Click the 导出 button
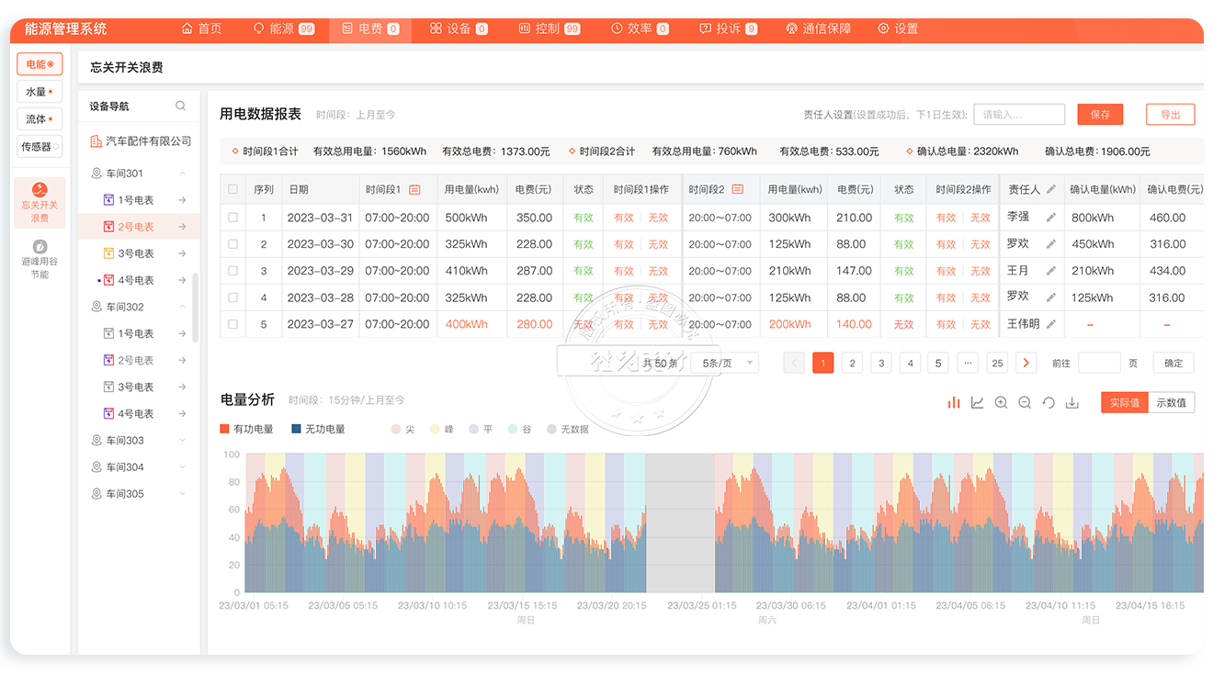 pos(1170,115)
